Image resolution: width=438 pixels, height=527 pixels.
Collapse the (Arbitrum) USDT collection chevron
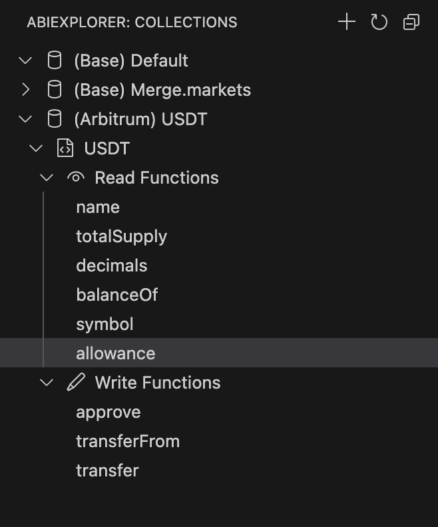(x=25, y=119)
